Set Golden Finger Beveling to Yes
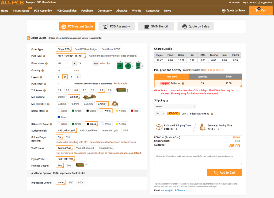Image resolution: width=274 pixels, height=198 pixels. 68,137
